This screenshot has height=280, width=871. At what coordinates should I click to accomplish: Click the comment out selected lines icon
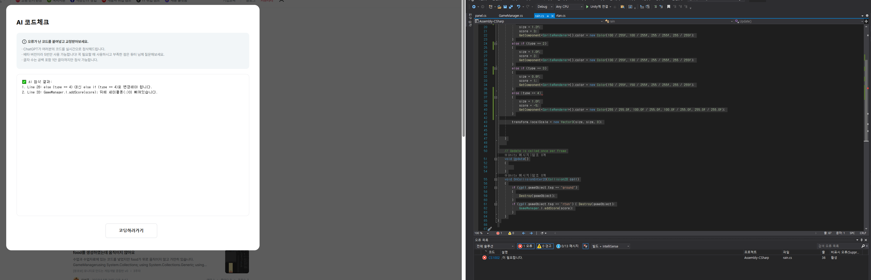click(655, 7)
